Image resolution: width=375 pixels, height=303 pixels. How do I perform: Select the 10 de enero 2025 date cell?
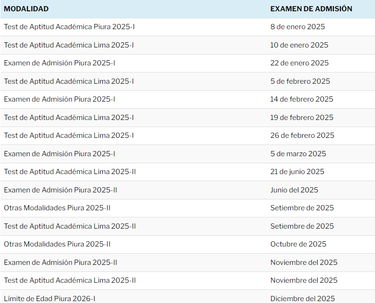pos(299,45)
